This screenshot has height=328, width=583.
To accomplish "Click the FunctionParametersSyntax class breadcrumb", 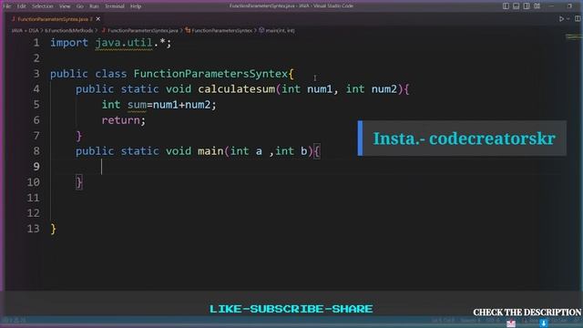I will pyautogui.click(x=222, y=30).
